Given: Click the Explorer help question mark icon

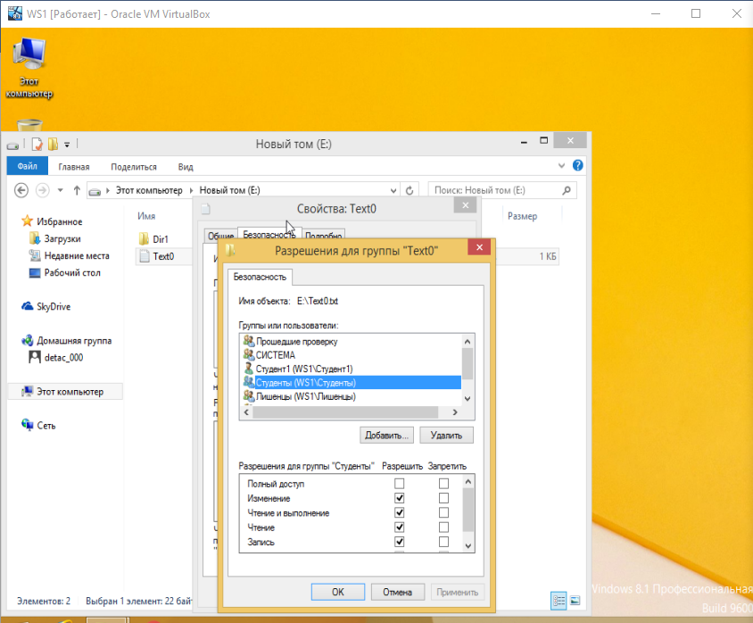Looking at the screenshot, I should [578, 166].
